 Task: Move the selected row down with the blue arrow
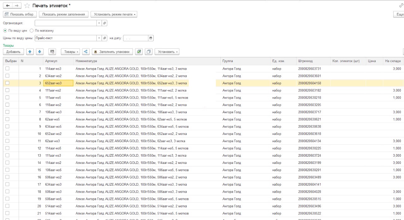[x=39, y=52]
